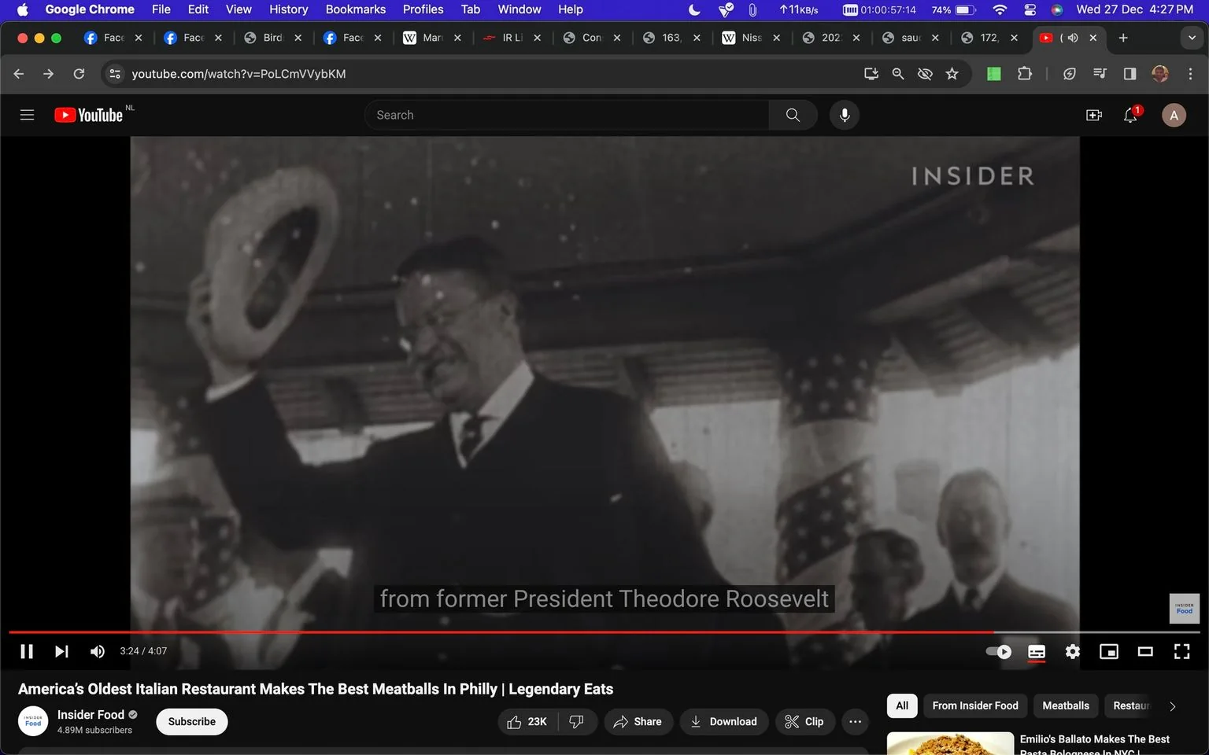Create a Clip of the video

tap(804, 721)
